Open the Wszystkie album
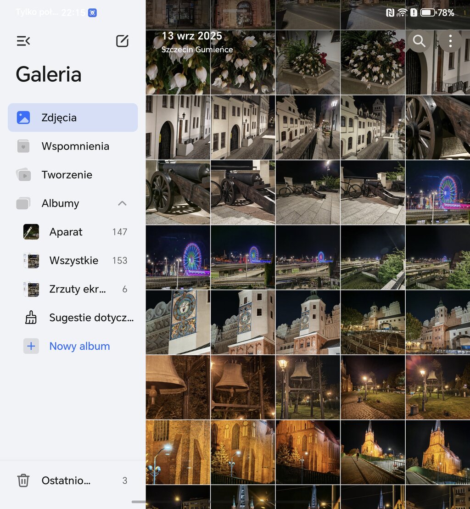Screen dimensions: 470x509 pyautogui.click(x=73, y=260)
